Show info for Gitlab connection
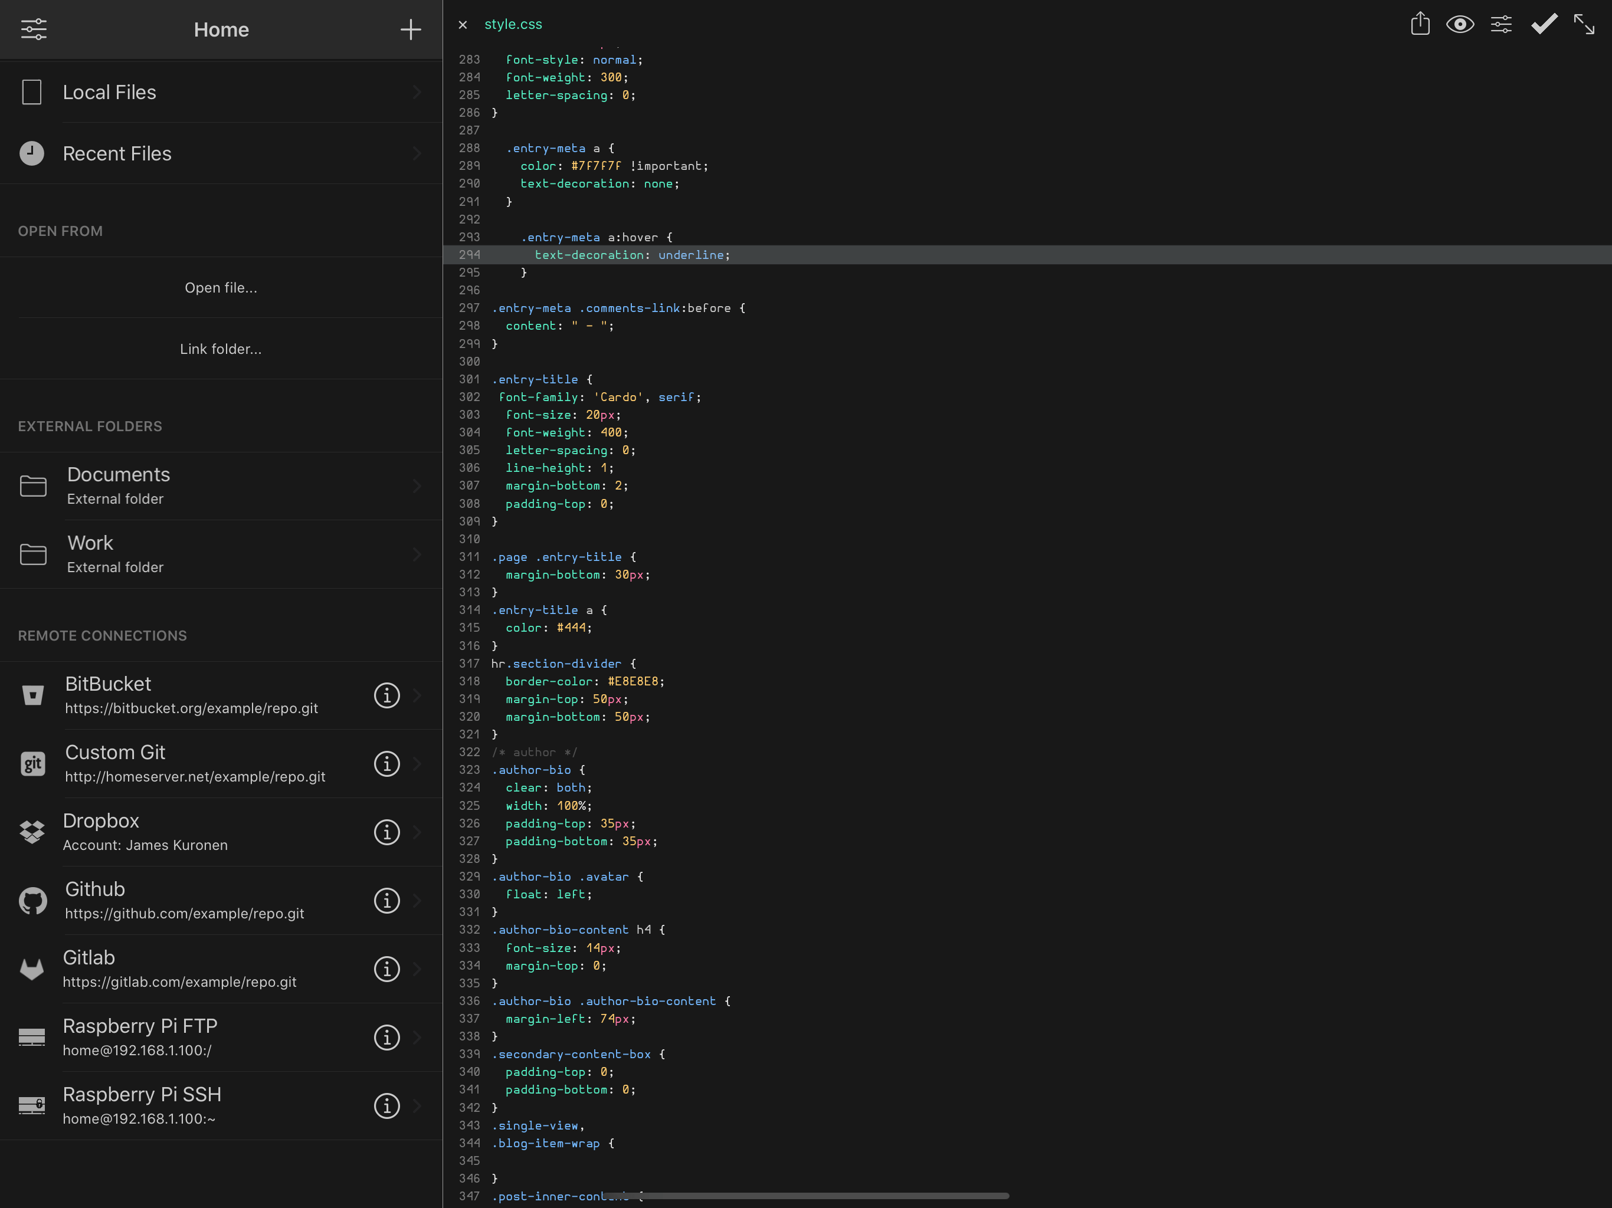Viewport: 1612px width, 1208px height. pos(386,969)
